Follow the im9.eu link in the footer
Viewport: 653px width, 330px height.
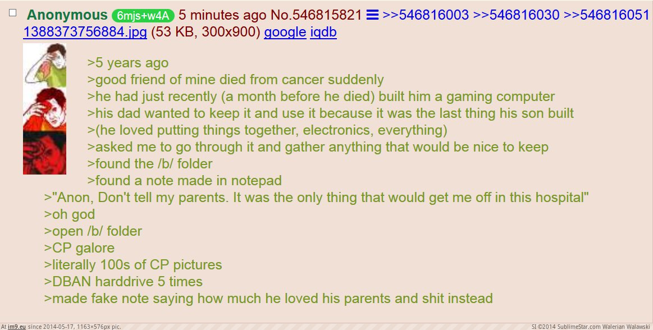(x=17, y=327)
